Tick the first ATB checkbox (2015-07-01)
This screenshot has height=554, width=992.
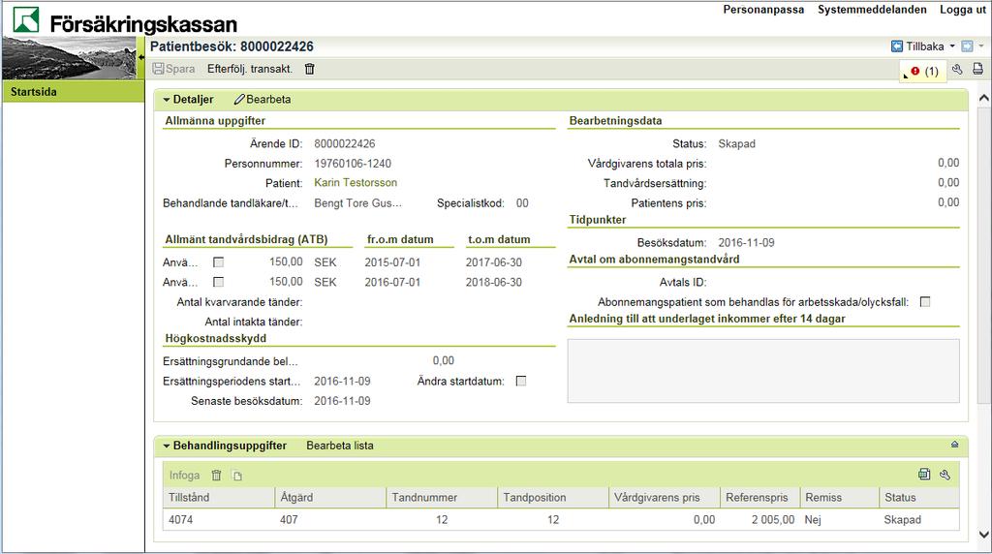[218, 262]
